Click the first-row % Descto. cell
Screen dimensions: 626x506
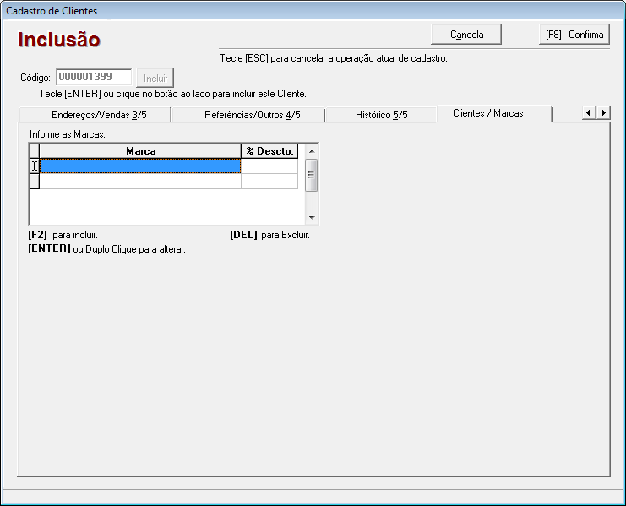point(269,166)
